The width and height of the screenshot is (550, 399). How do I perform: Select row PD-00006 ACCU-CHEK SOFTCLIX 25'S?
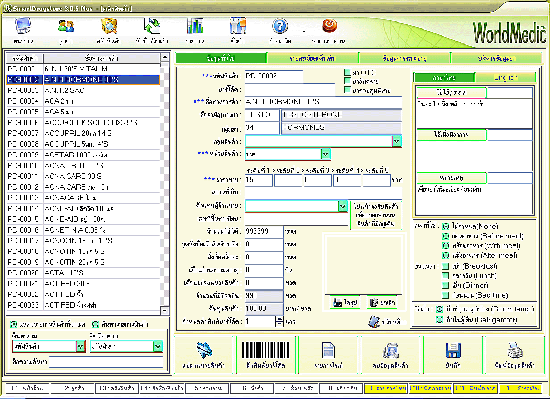click(x=83, y=122)
